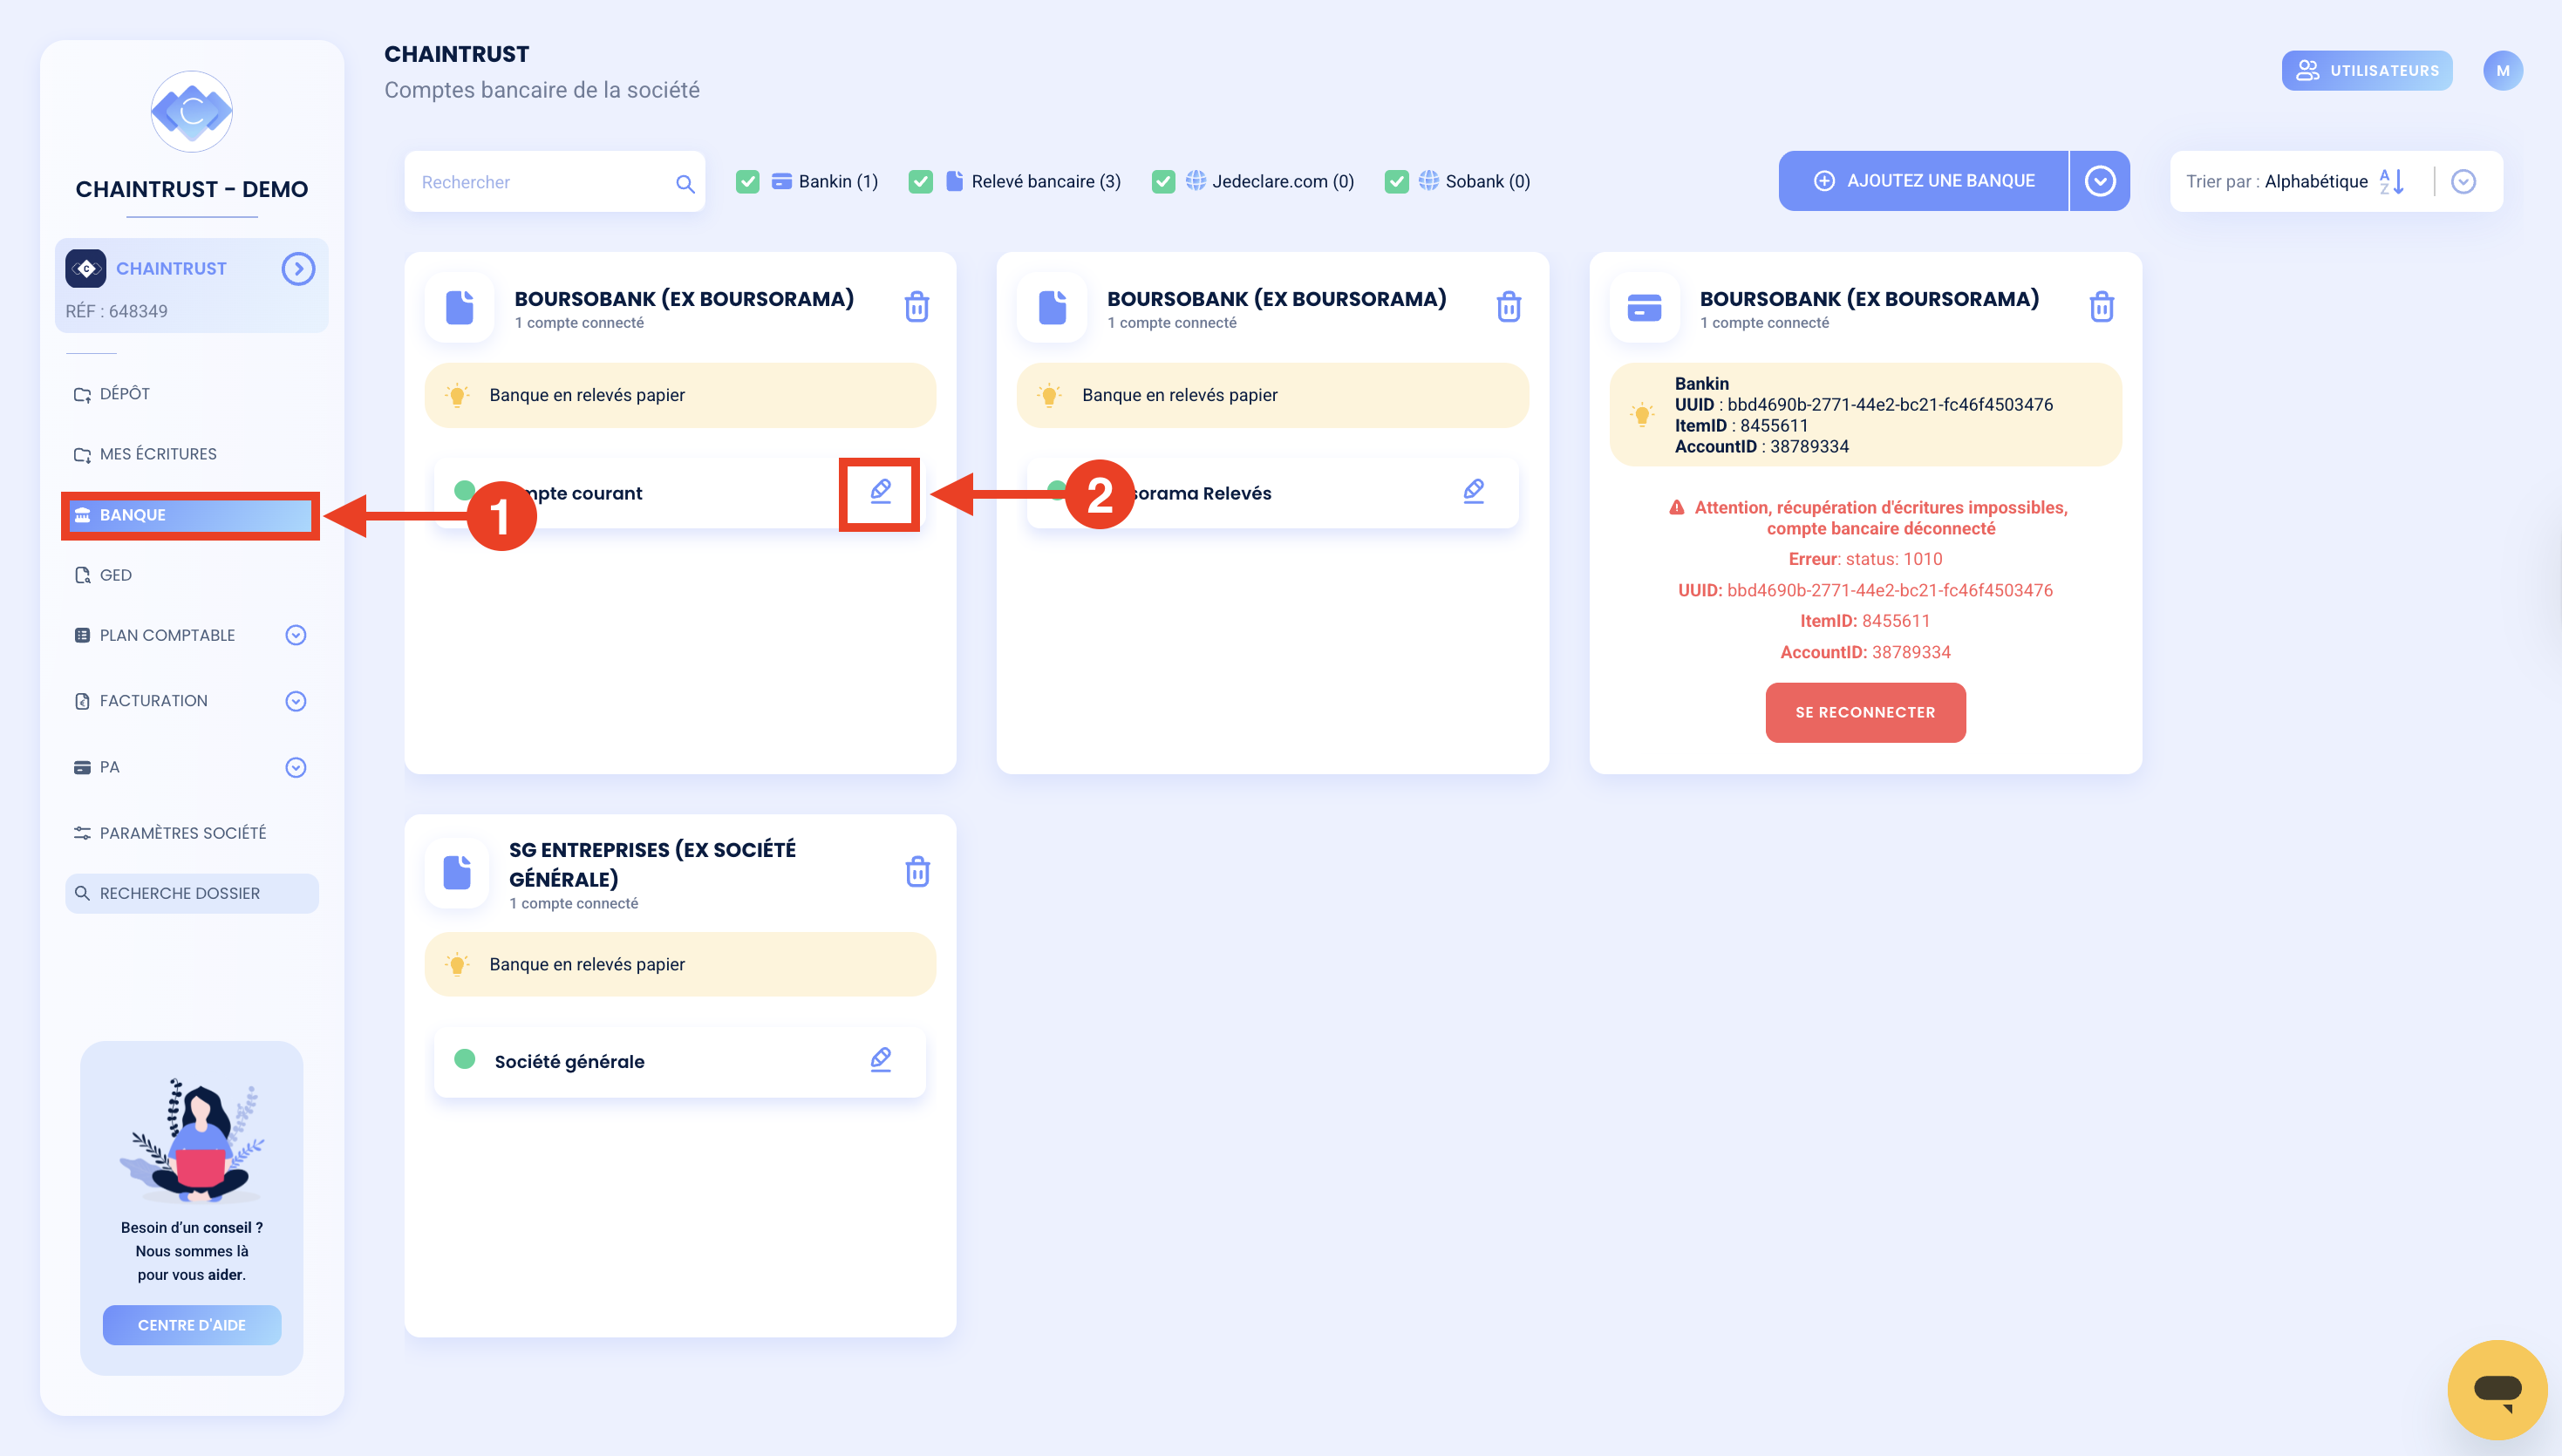Viewport: 2562px width, 1456px height.
Task: Open the dropdown arrow beside AJOUTEZ UNE BANQUE
Action: [2100, 181]
